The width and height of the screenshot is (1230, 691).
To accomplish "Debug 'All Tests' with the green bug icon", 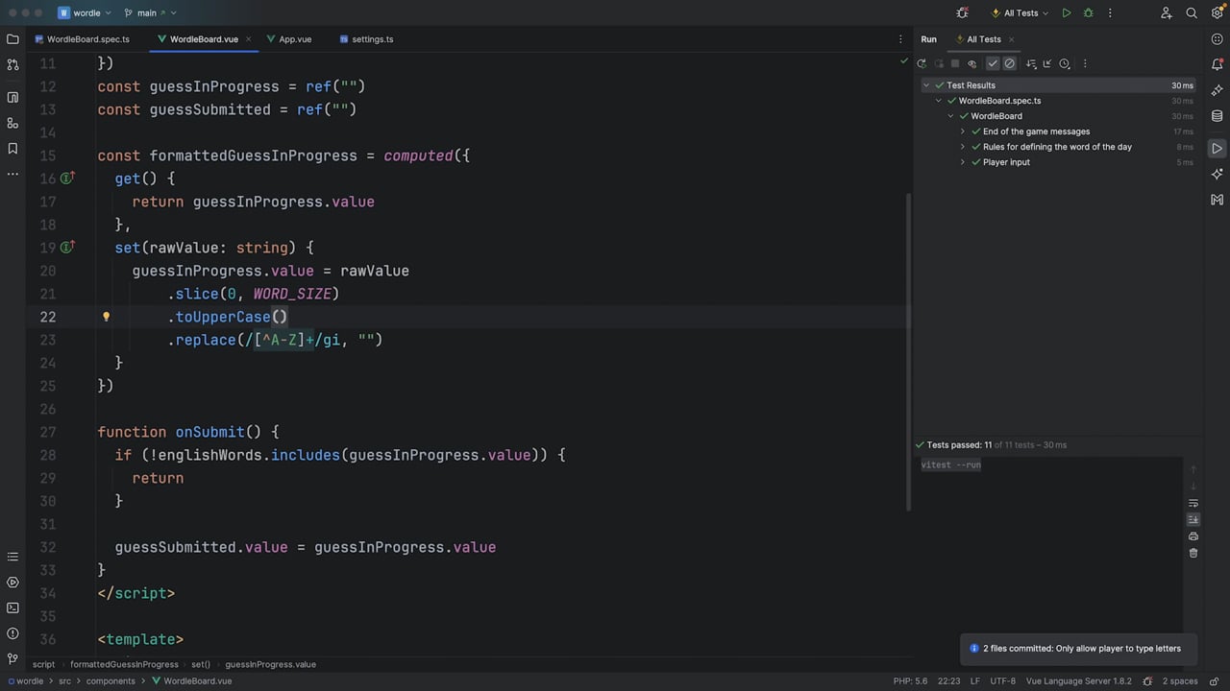I will (1089, 13).
